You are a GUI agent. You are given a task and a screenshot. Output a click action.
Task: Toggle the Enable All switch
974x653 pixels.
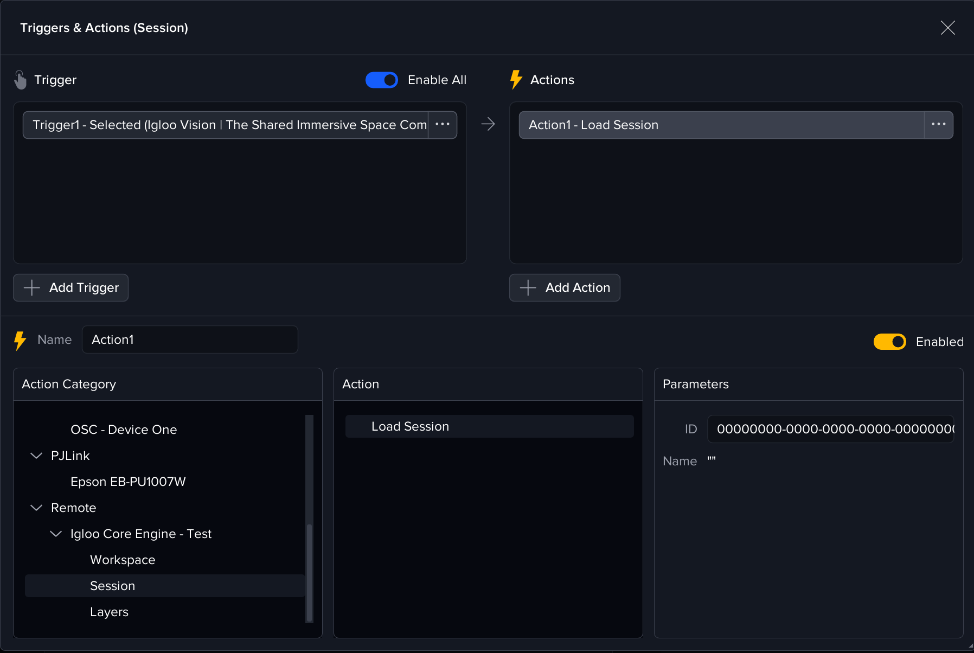(381, 80)
